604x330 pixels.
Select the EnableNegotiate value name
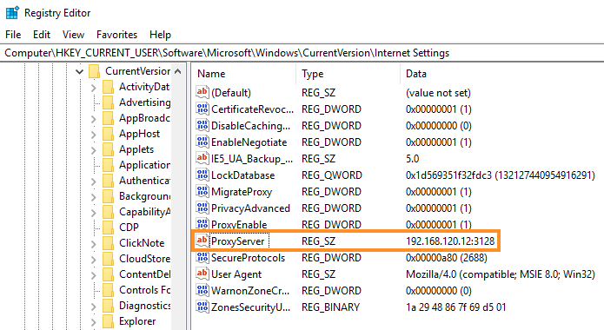[x=249, y=142]
